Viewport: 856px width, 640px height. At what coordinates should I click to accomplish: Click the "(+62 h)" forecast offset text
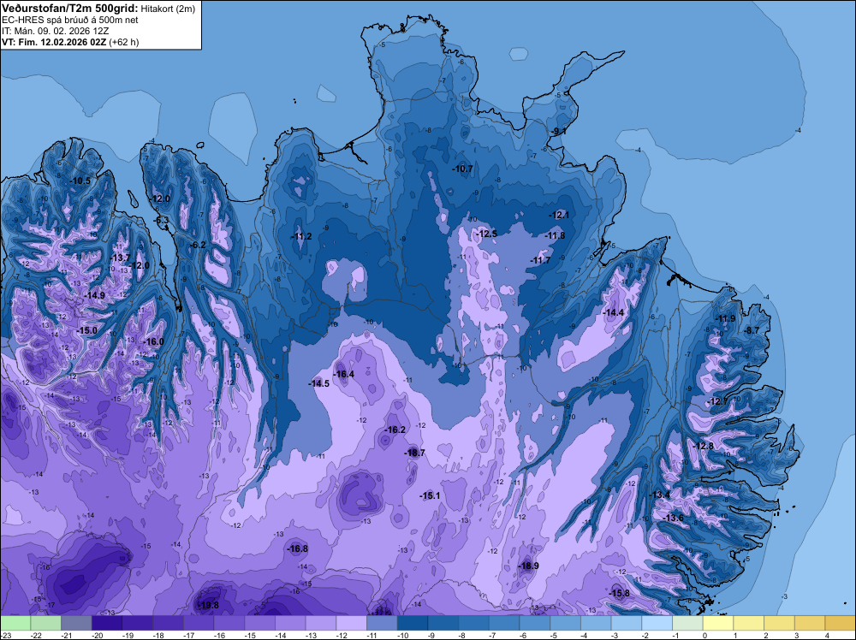tap(124, 42)
